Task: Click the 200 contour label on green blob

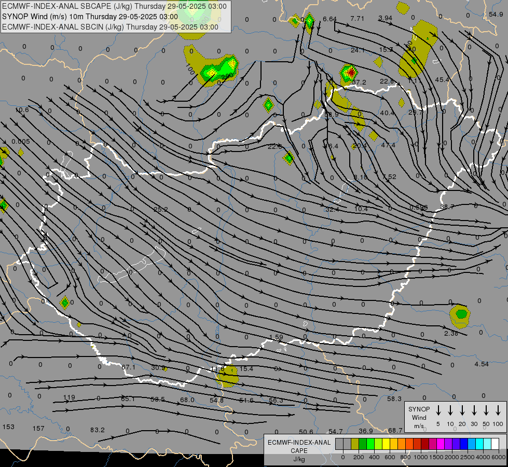Action: pyautogui.click(x=227, y=77)
